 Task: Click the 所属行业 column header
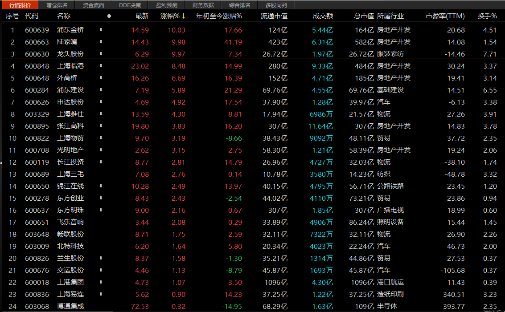(390, 16)
